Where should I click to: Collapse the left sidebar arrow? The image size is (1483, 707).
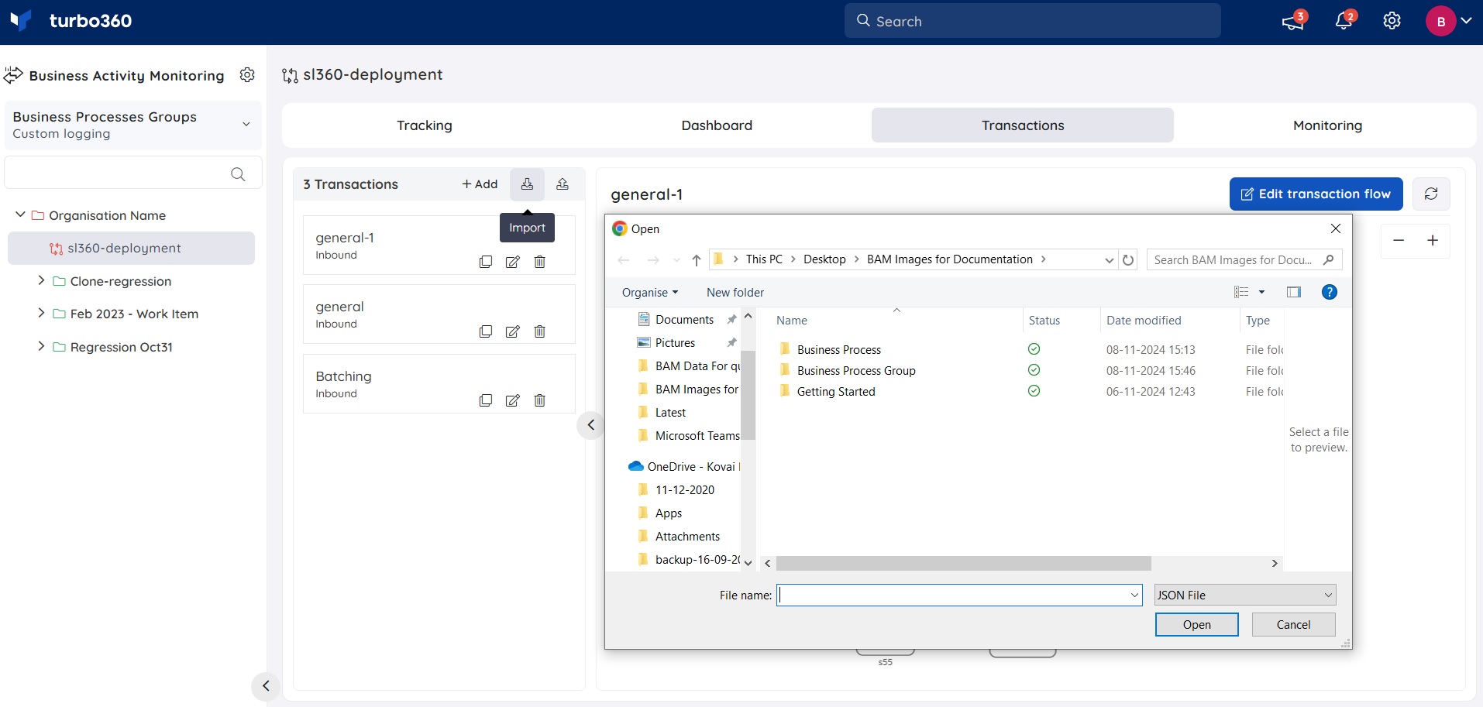tap(266, 686)
